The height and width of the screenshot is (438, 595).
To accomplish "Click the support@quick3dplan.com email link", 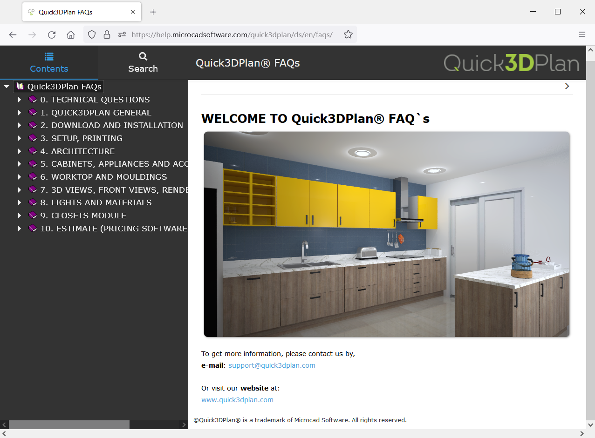I will pyautogui.click(x=272, y=365).
